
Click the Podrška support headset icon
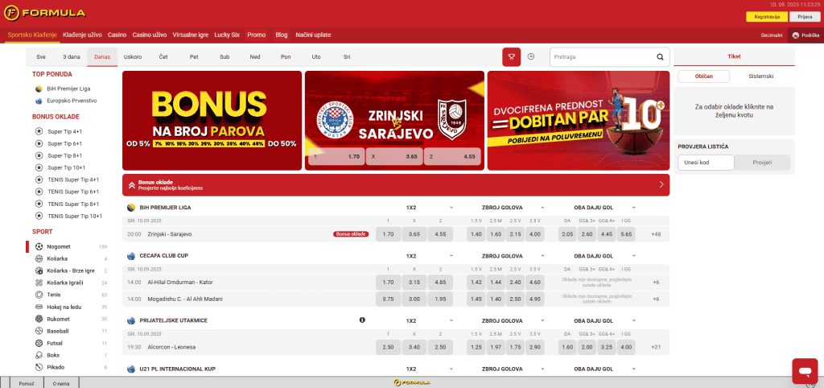pyautogui.click(x=796, y=35)
